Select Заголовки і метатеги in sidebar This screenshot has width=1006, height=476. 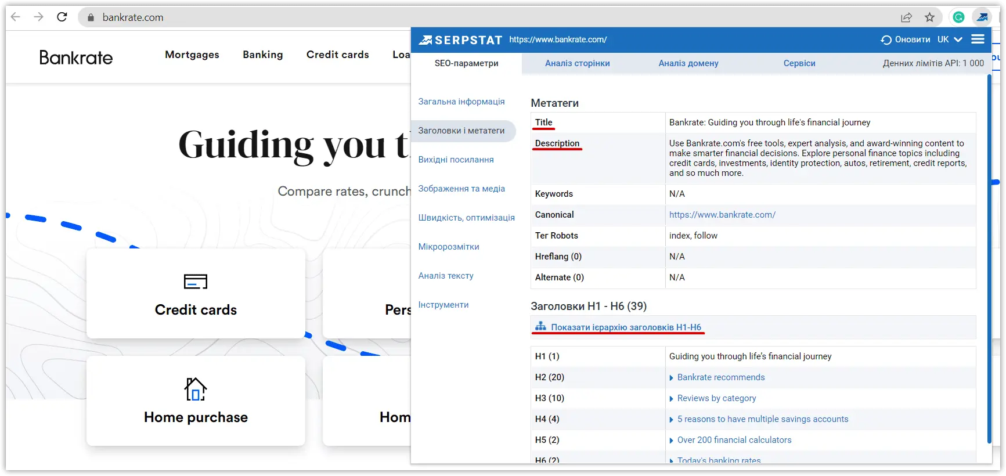click(x=463, y=131)
